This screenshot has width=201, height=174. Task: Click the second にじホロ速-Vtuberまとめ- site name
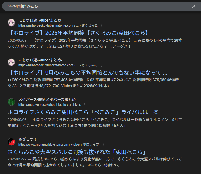point(41,60)
